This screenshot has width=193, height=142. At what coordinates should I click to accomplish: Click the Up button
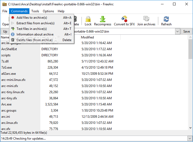pyautogui.click(x=5, y=31)
